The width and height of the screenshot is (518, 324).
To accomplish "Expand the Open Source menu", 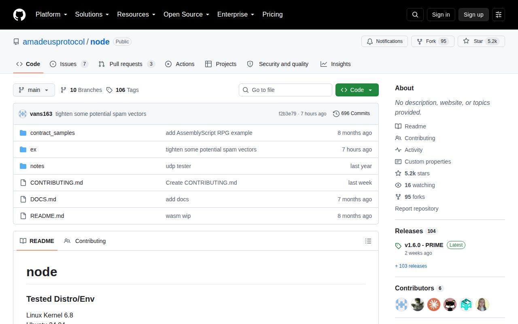I will [186, 15].
